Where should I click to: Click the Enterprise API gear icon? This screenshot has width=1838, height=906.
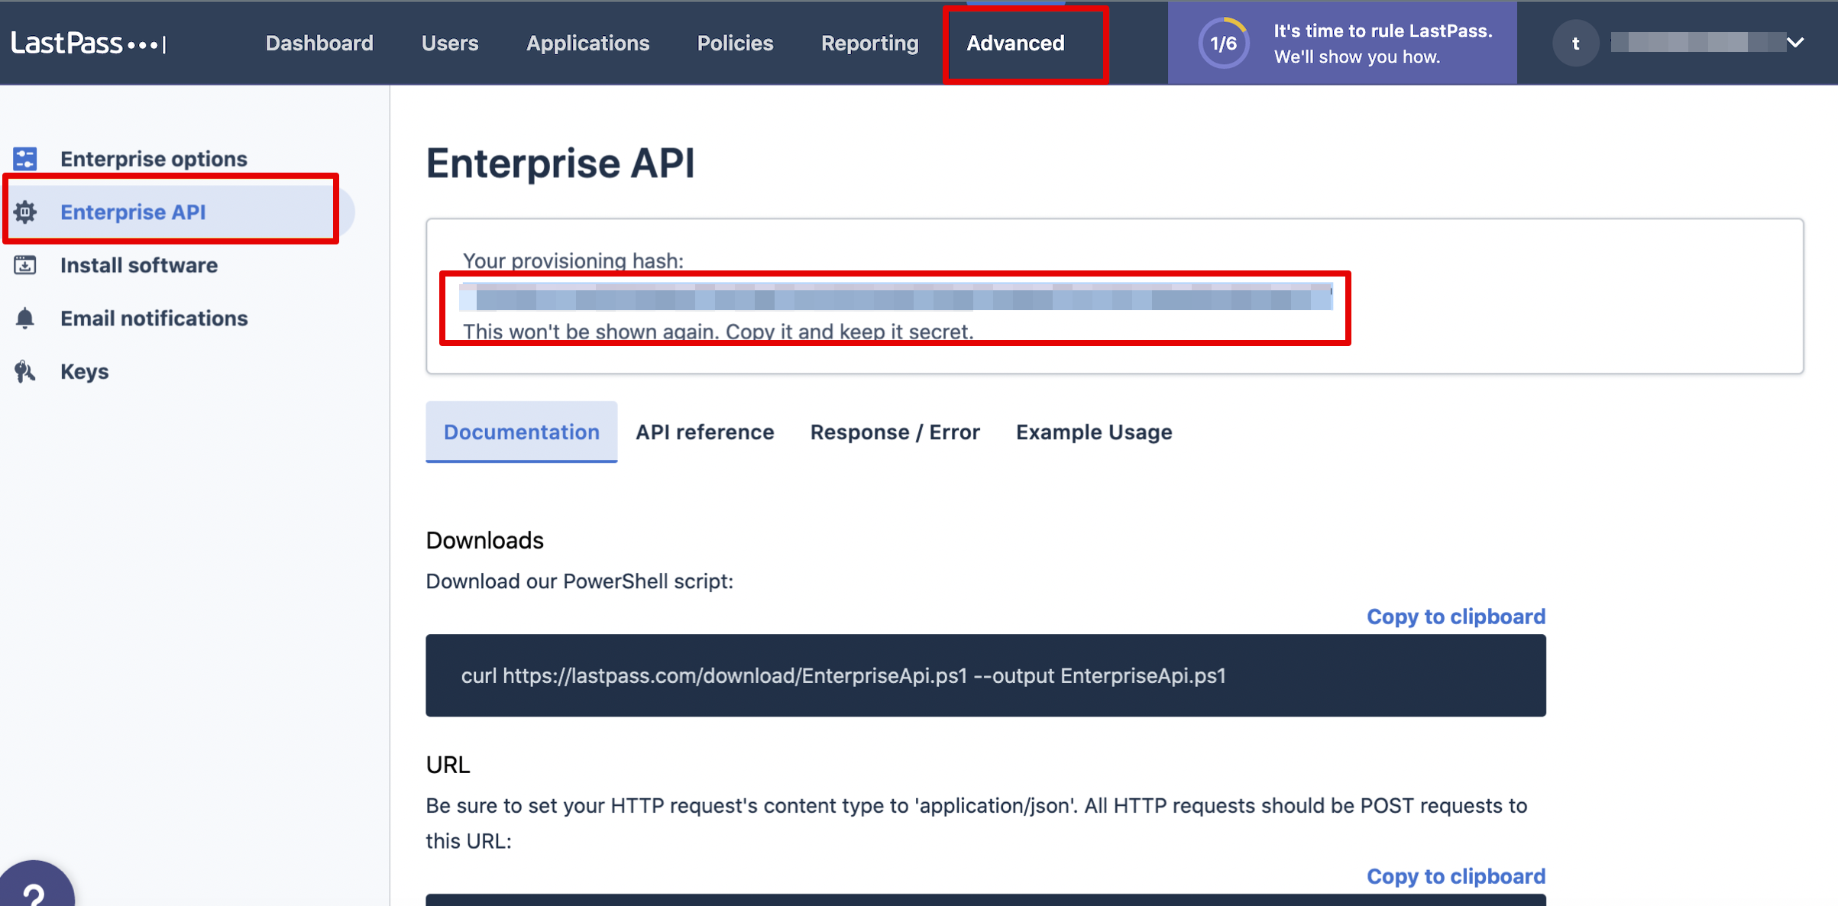[25, 212]
